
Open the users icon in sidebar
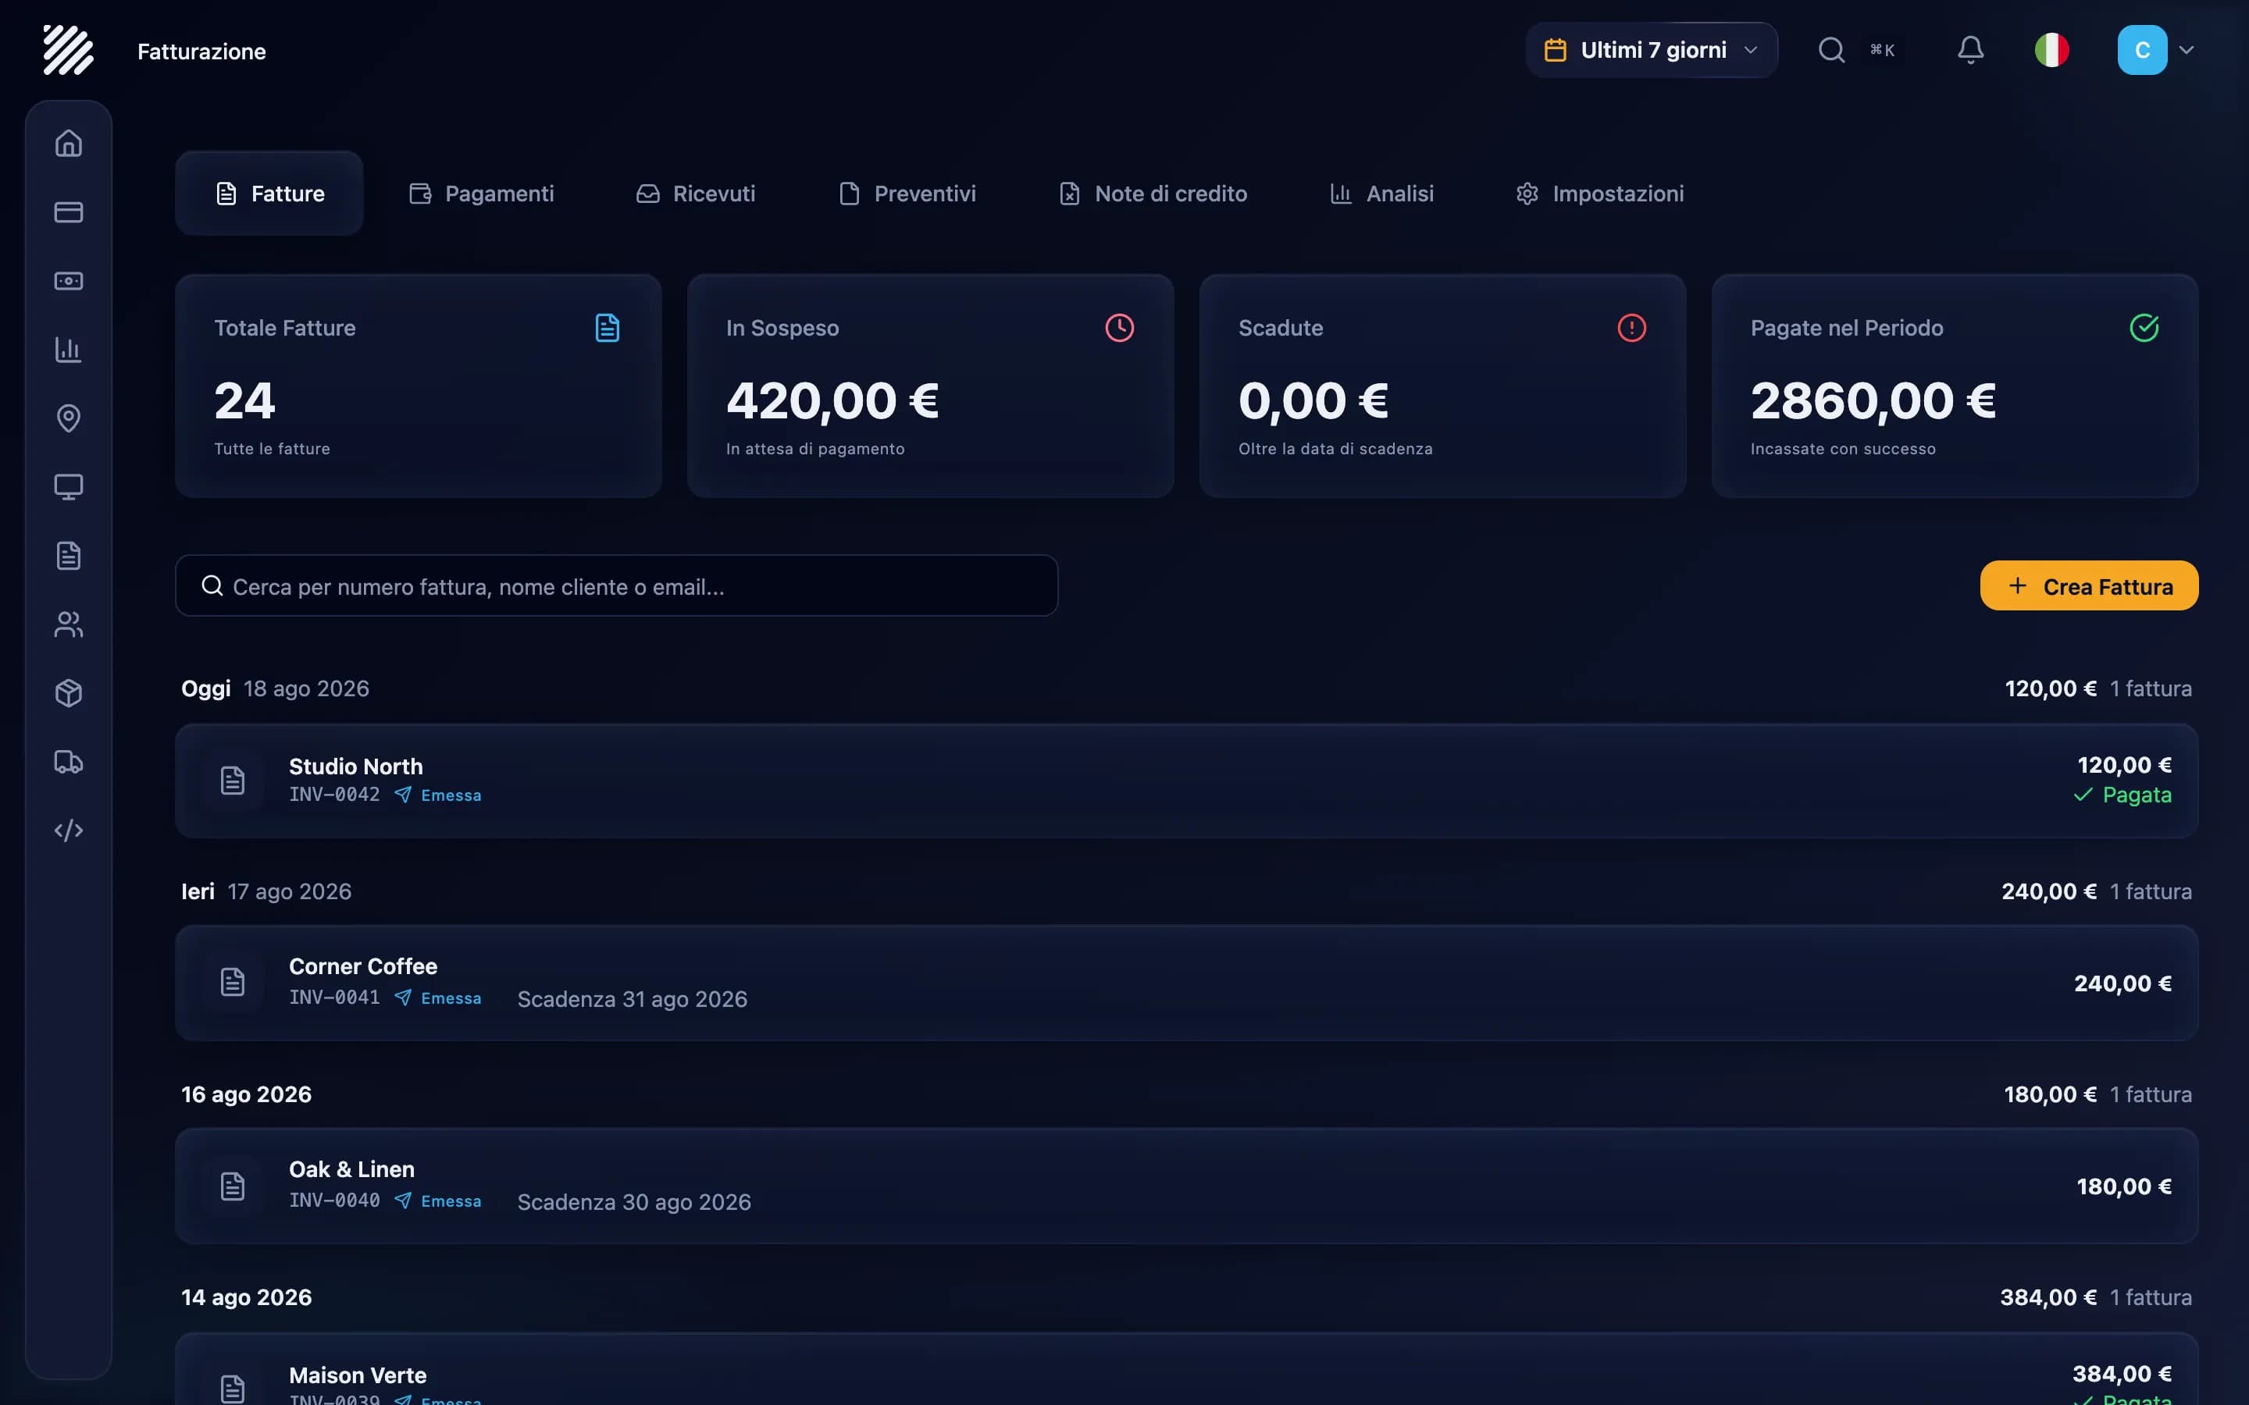[x=68, y=624]
